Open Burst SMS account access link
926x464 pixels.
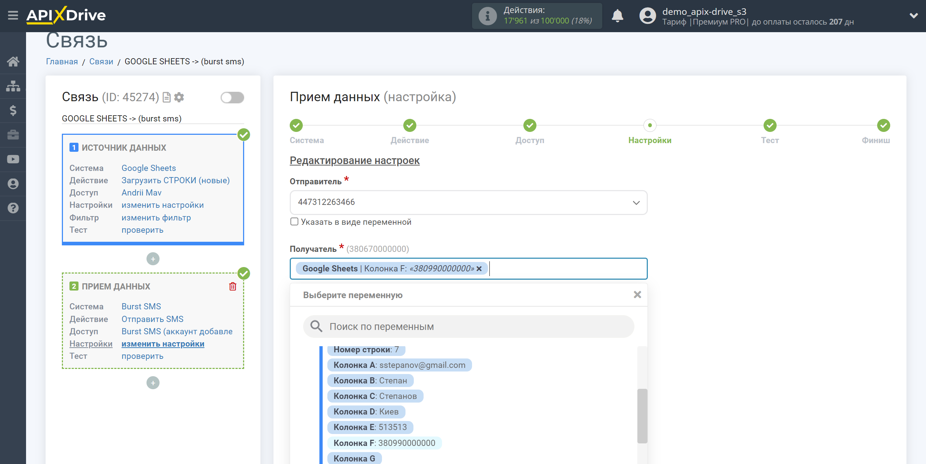point(177,331)
